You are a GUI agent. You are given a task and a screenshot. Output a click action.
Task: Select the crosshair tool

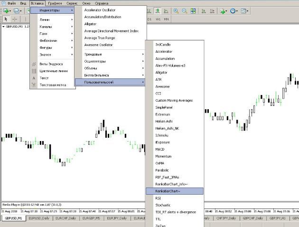pos(15,19)
